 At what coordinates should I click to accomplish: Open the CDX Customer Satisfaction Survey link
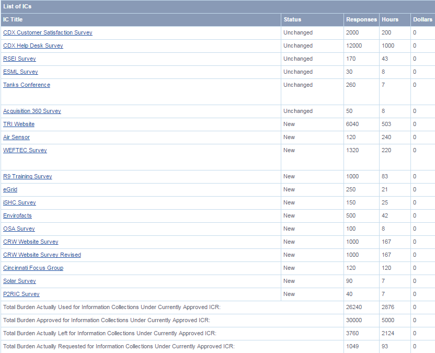(48, 32)
